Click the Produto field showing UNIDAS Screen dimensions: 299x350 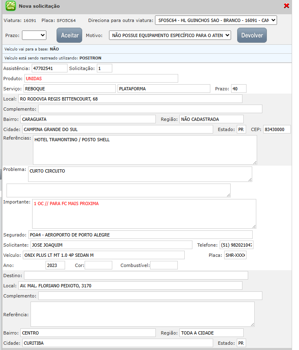(101, 79)
